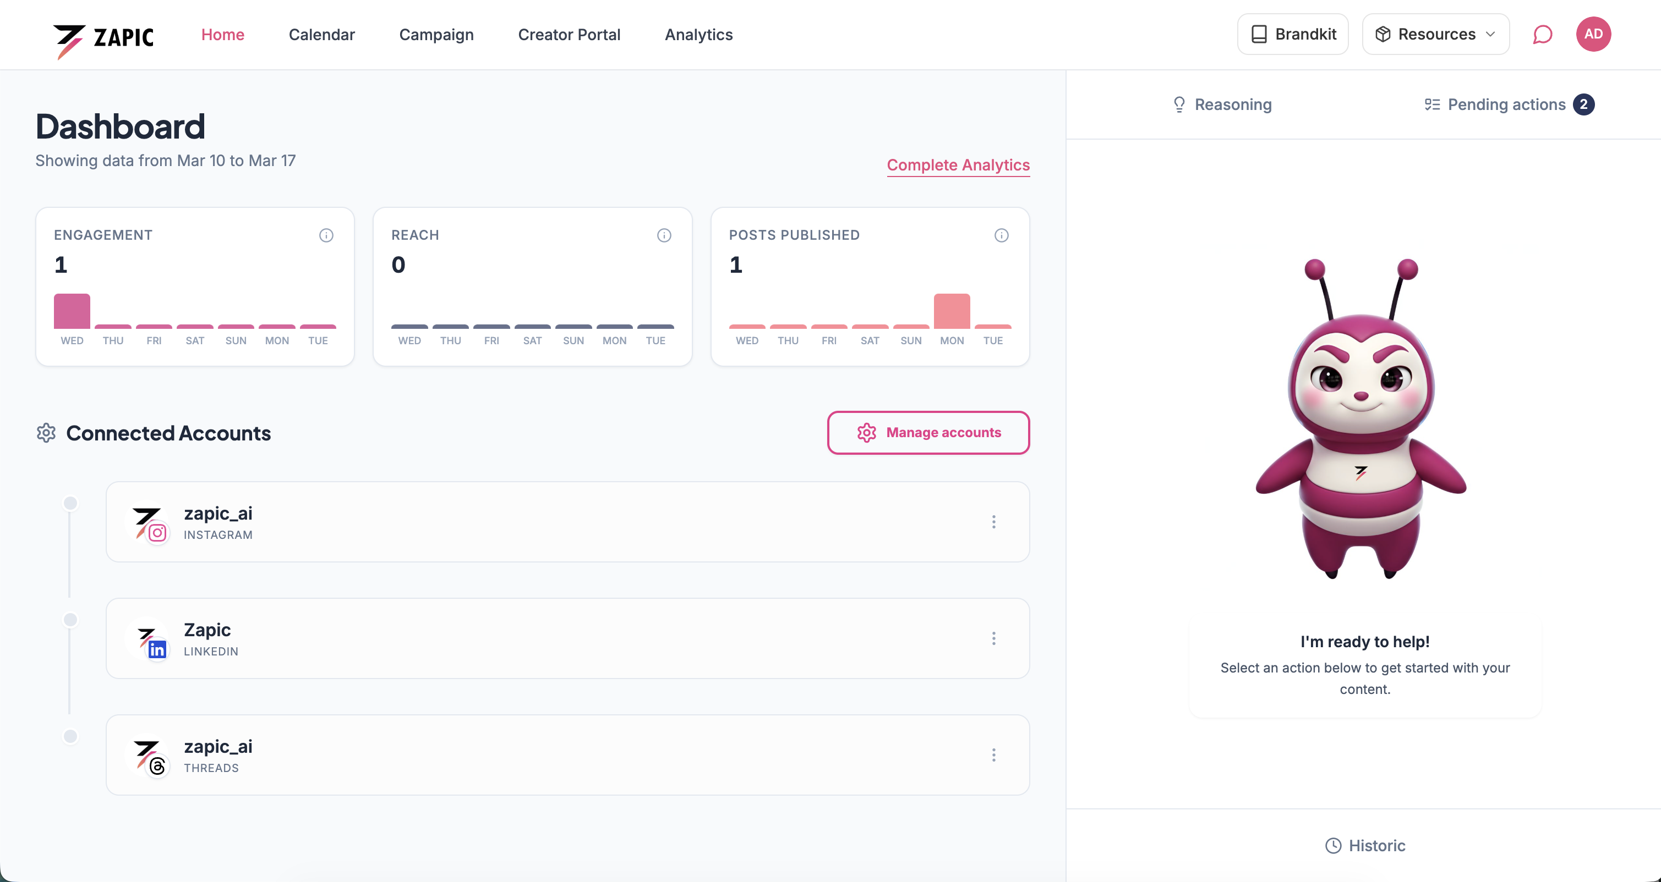Click the Monday bar in Posts Published chart

(952, 311)
